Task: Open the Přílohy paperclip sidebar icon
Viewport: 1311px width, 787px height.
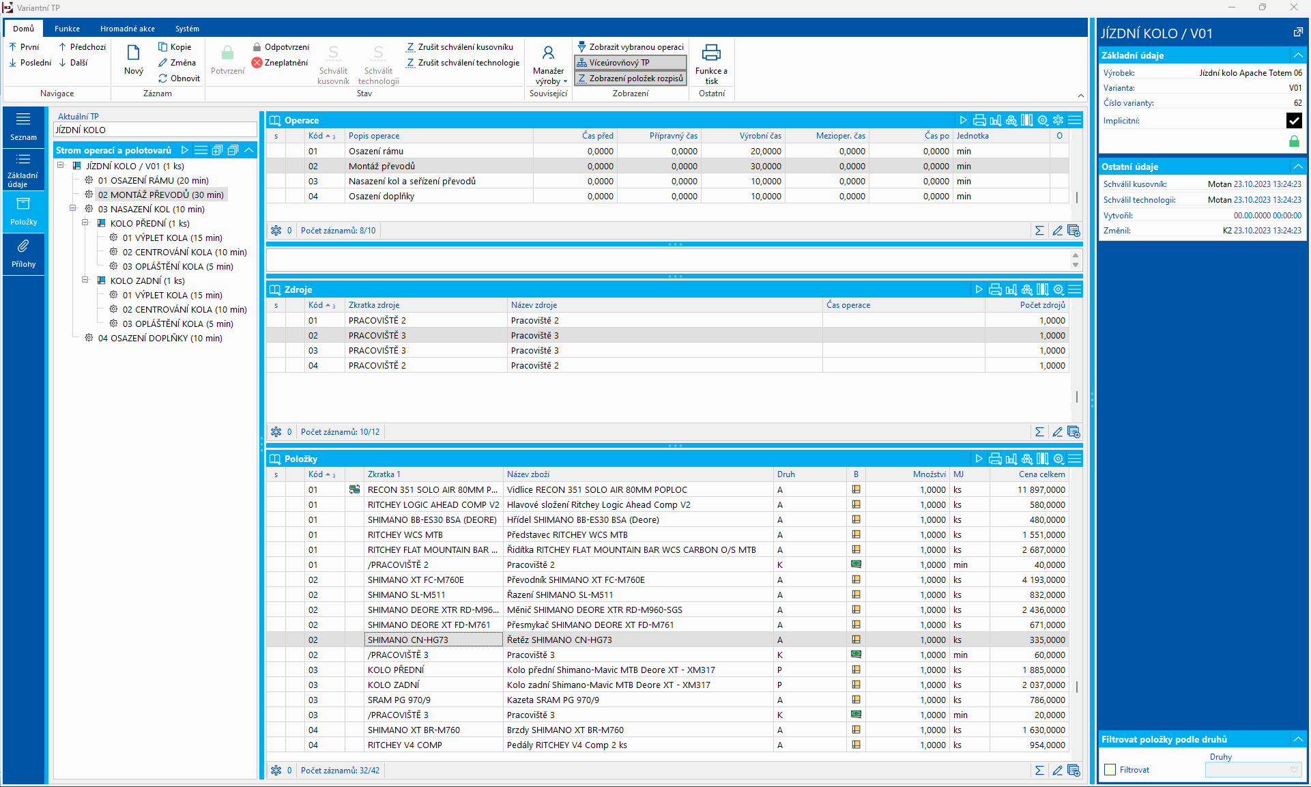Action: point(23,246)
